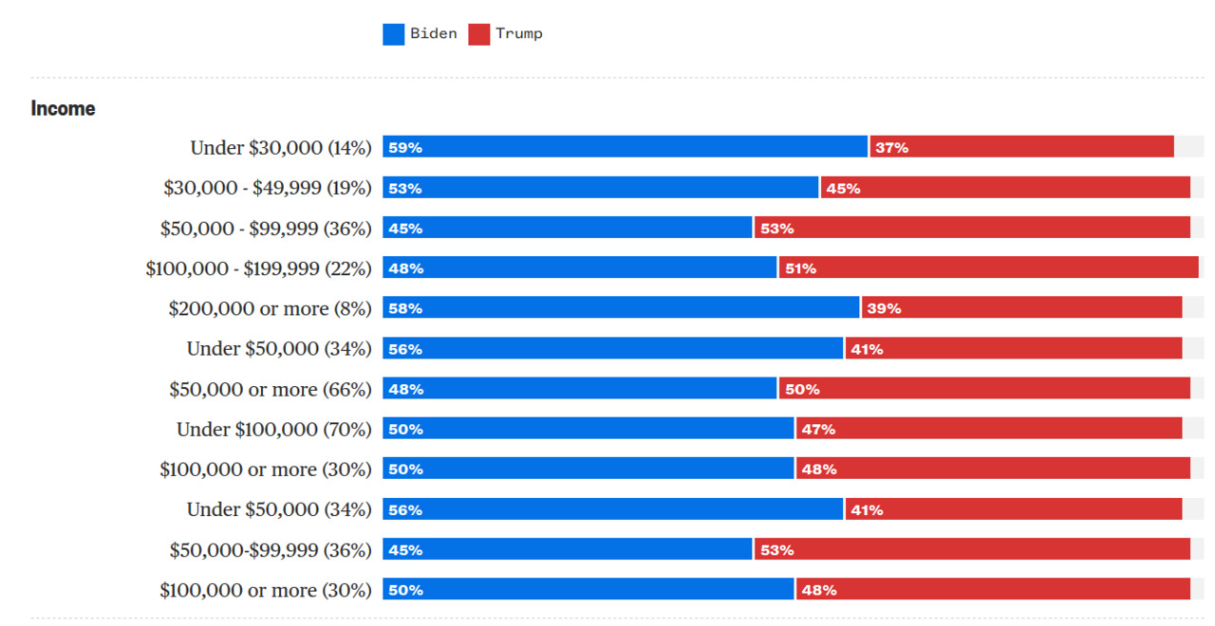Image resolution: width=1215 pixels, height=626 pixels.
Task: Click the blue 53% Biden bar
Action: tap(600, 188)
